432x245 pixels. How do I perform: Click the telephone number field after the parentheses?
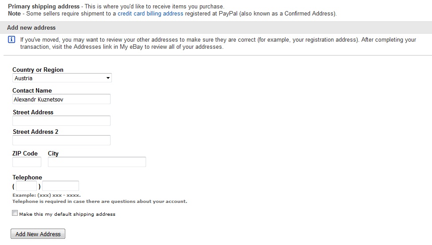click(61, 186)
